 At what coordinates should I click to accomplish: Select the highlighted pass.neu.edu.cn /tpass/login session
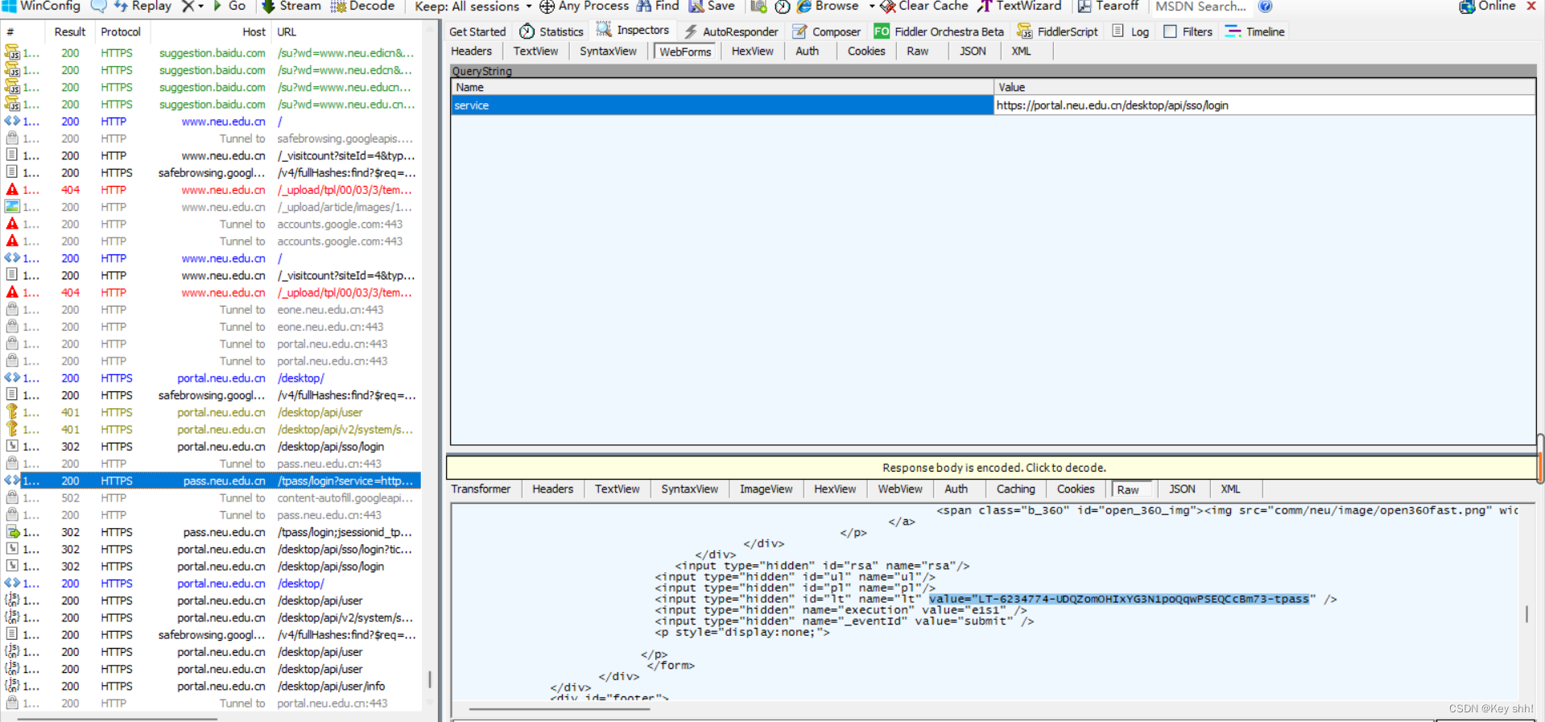(x=211, y=481)
